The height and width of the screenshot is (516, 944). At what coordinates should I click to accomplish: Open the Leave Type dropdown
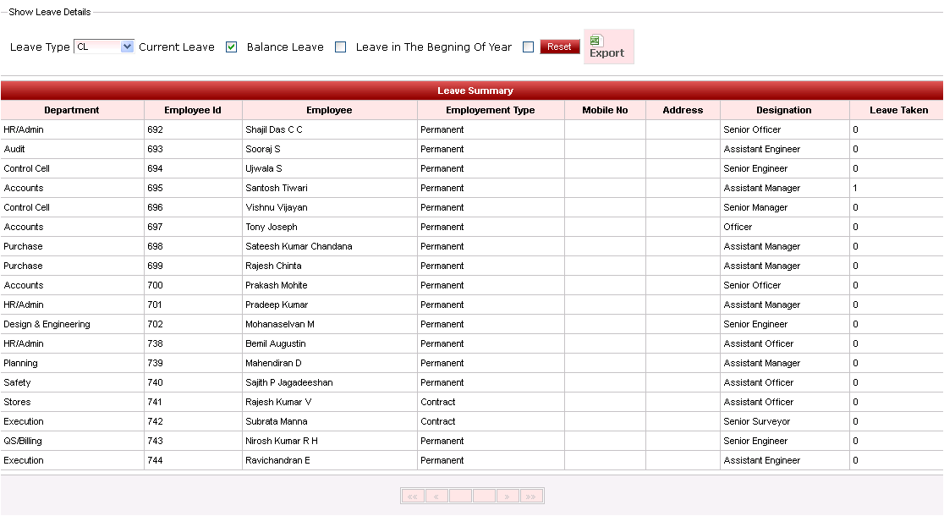(x=127, y=47)
